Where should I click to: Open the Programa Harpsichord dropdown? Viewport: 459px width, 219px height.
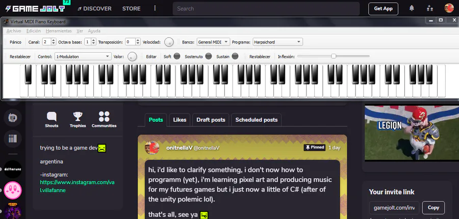coord(277,42)
